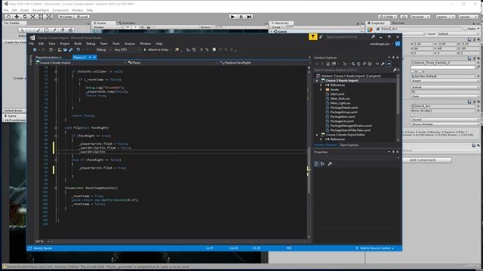Open Visual Studio Analyze menu
This screenshot has height=271, width=483.
tap(130, 44)
